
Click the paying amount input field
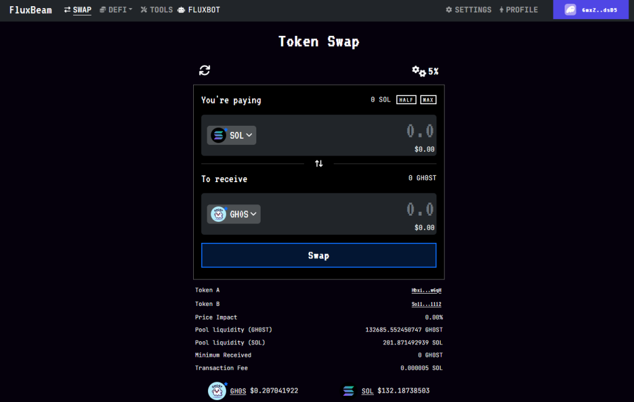pos(420,131)
